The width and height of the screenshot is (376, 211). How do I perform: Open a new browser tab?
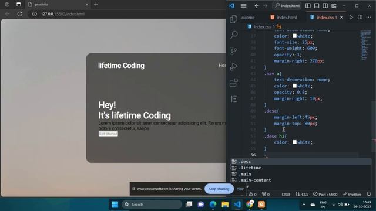point(96,4)
